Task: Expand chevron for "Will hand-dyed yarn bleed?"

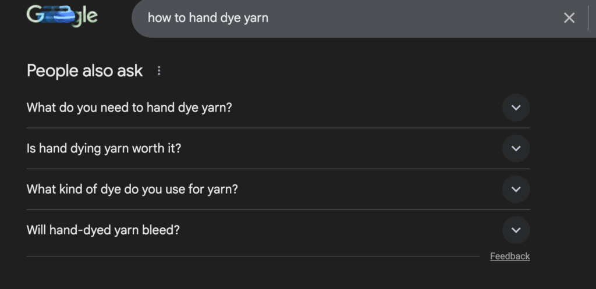Action: click(516, 230)
